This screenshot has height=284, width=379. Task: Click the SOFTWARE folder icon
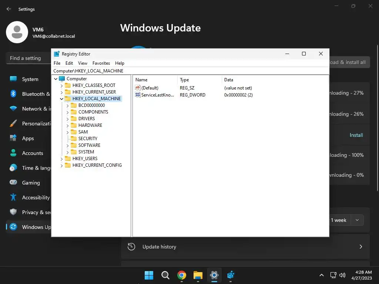(74, 145)
